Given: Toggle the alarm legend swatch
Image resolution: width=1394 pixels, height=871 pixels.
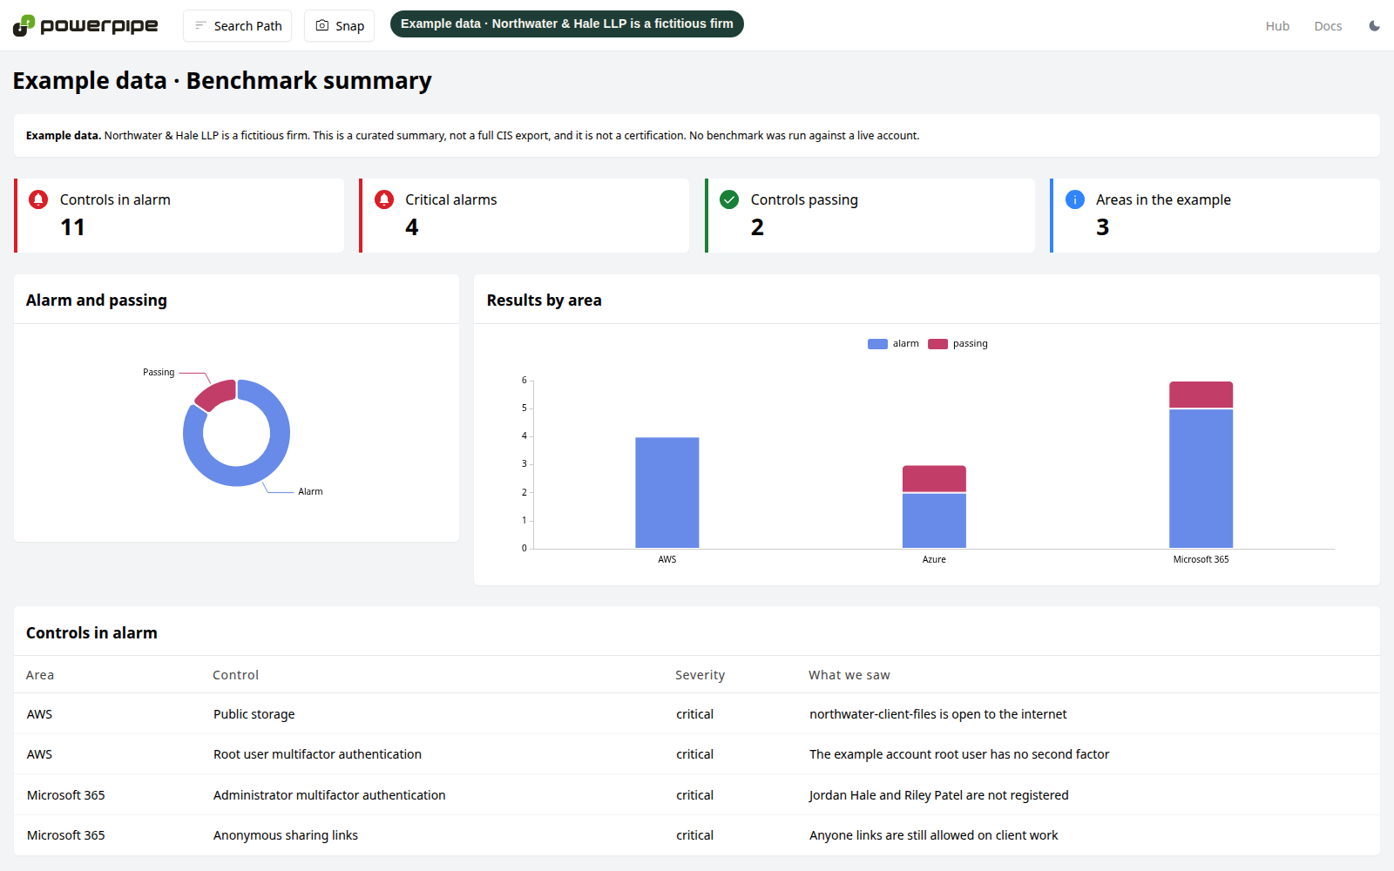Looking at the screenshot, I should tap(877, 344).
